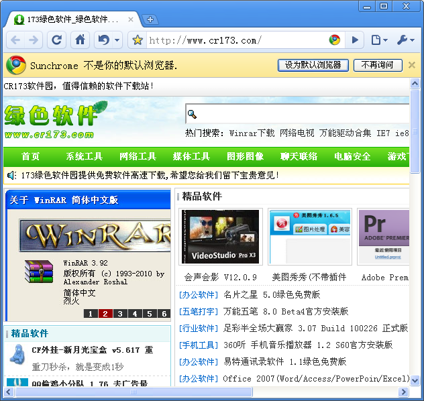Click the site search input box

tap(297, 114)
